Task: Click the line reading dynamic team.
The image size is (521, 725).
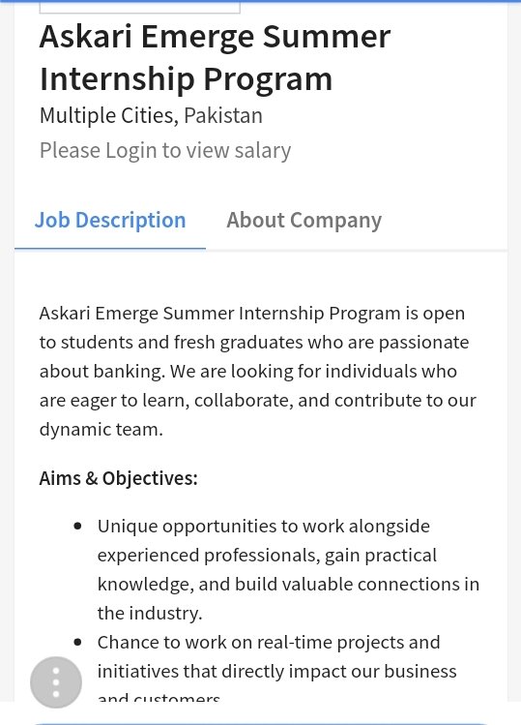Action: (x=101, y=430)
